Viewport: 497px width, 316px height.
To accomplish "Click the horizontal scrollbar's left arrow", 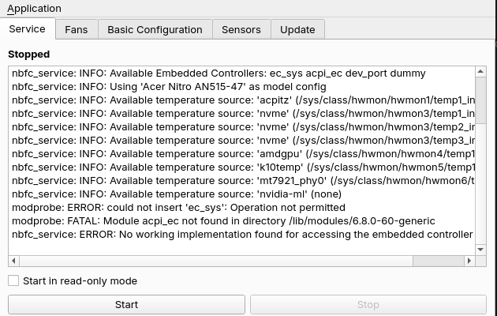I will coord(13,261).
